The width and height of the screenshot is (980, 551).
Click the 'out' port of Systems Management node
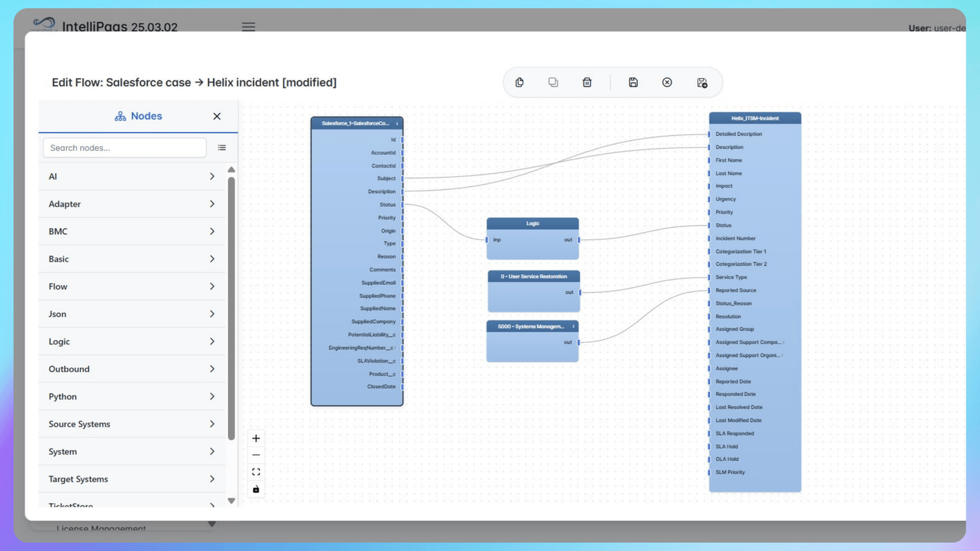coord(578,342)
